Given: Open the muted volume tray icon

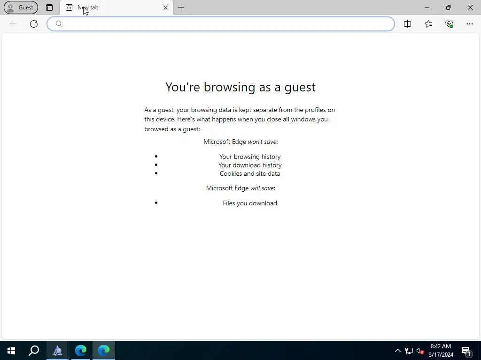Looking at the screenshot, I should point(420,351).
